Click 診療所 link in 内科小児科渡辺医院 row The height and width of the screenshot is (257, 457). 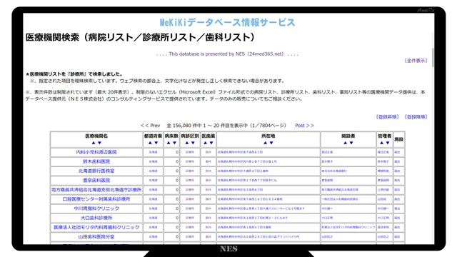tap(190, 152)
